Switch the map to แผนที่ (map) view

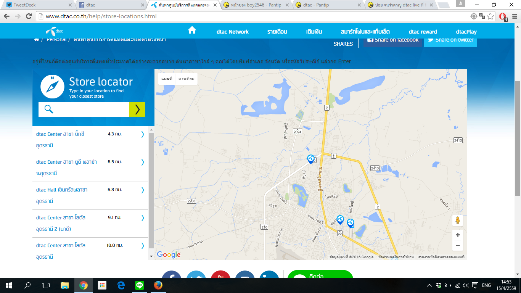pos(167,79)
